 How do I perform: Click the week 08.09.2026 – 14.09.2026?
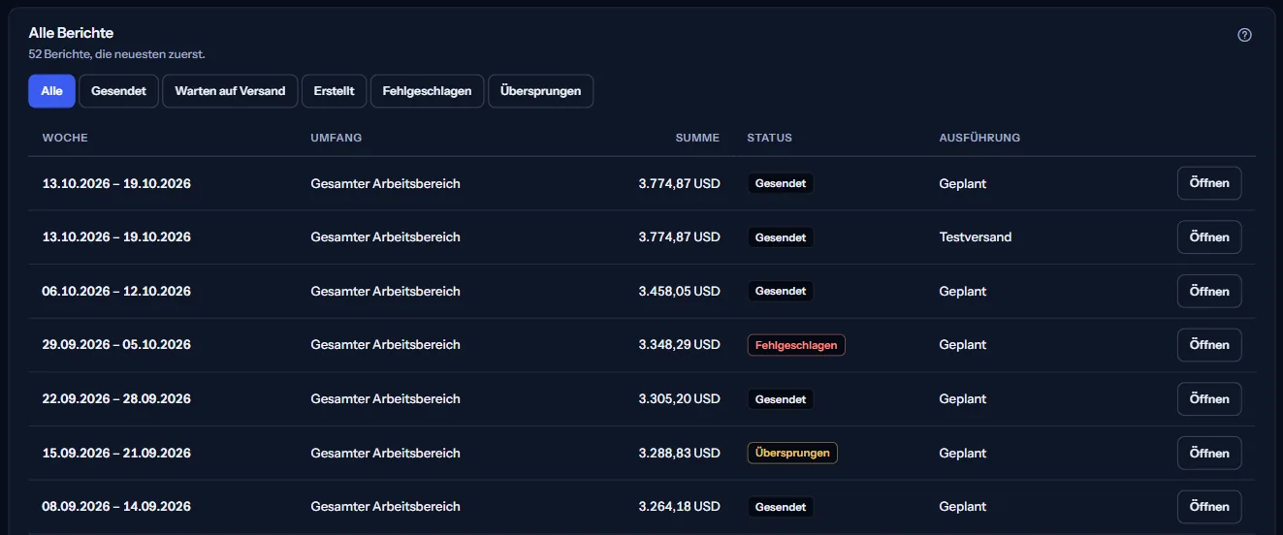tap(116, 506)
